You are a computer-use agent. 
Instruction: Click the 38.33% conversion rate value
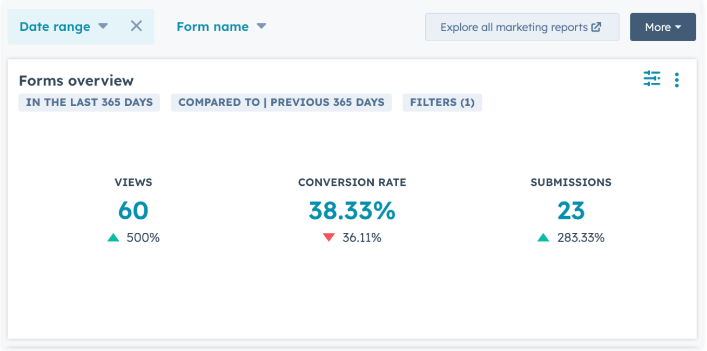click(352, 211)
